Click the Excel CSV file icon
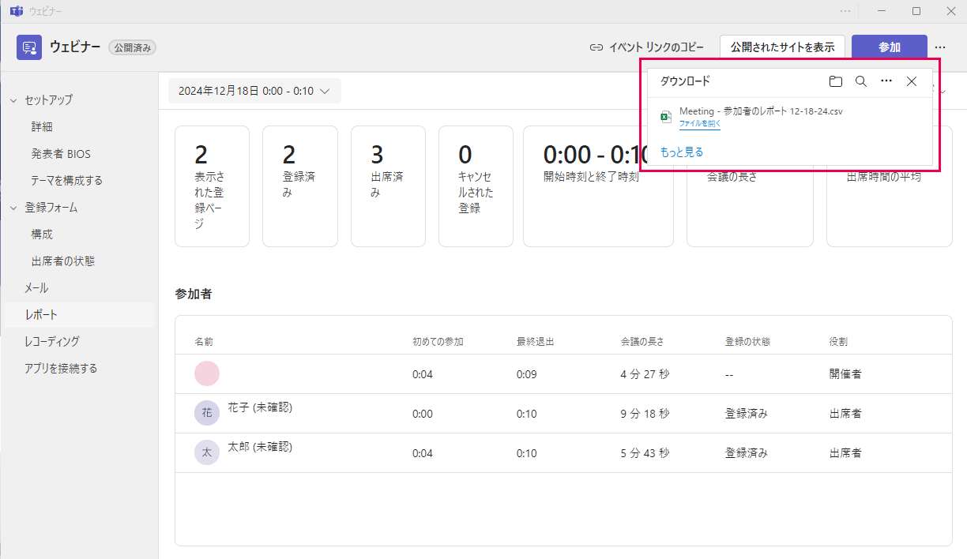 666,117
